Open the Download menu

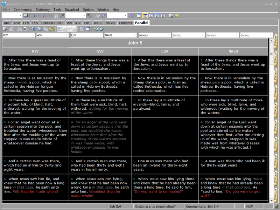coord(72,10)
